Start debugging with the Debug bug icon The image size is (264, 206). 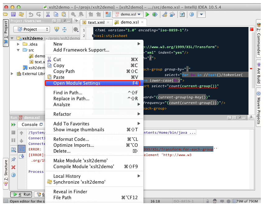(x=155, y=14)
